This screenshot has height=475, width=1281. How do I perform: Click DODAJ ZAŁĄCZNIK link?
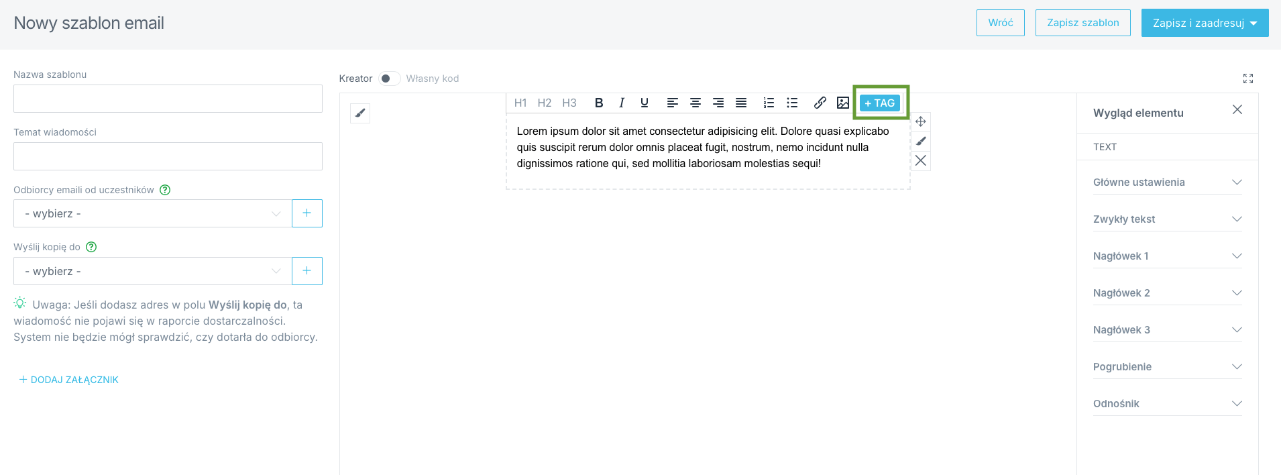pyautogui.click(x=69, y=380)
